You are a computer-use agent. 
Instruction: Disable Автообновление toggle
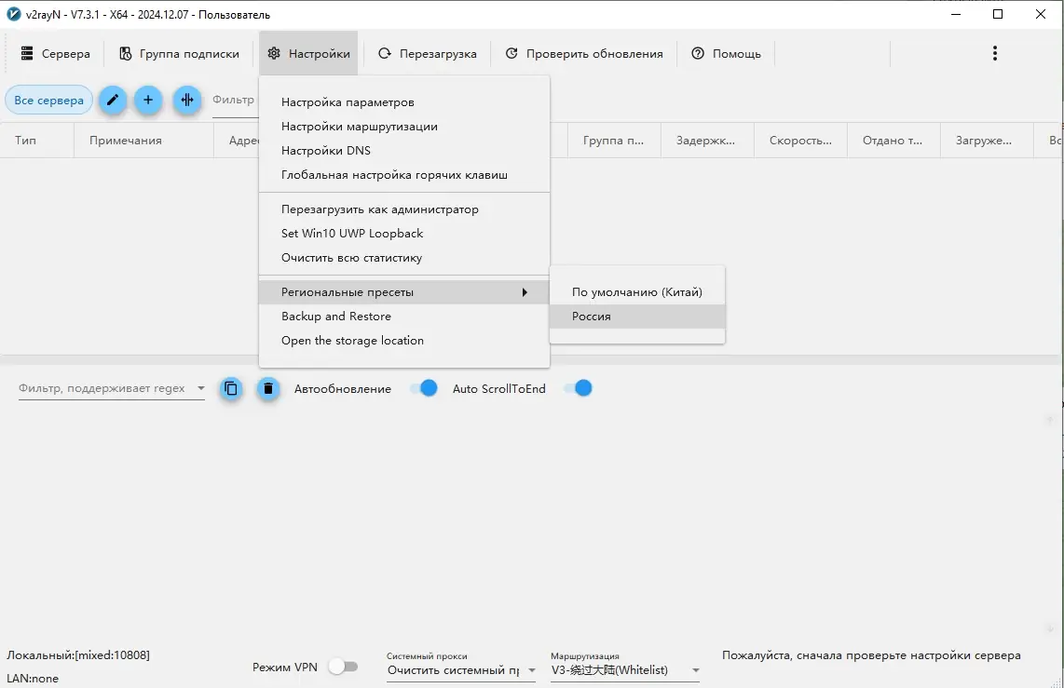(424, 388)
